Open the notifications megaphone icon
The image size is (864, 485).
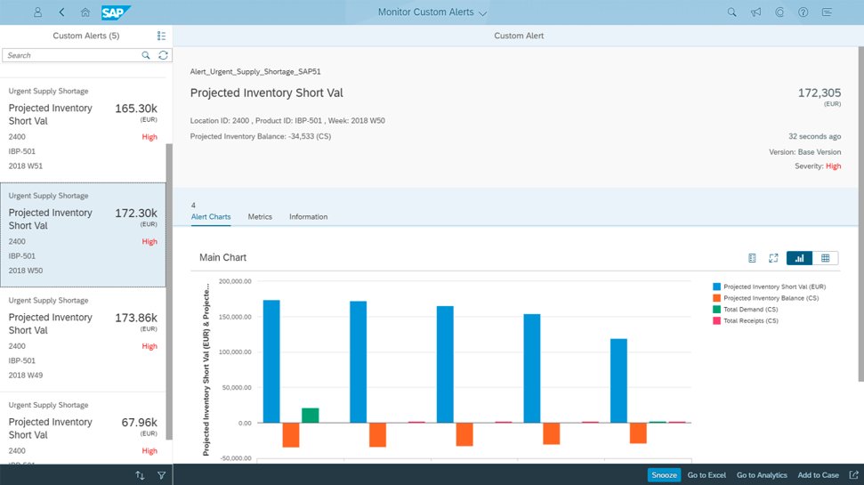coord(755,12)
